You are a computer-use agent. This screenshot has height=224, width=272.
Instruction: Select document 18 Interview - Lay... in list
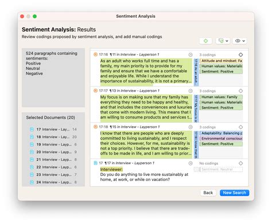tap(53, 137)
